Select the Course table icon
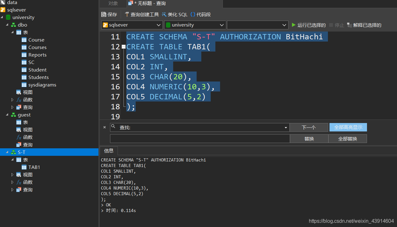This screenshot has height=227, width=397. coord(24,40)
